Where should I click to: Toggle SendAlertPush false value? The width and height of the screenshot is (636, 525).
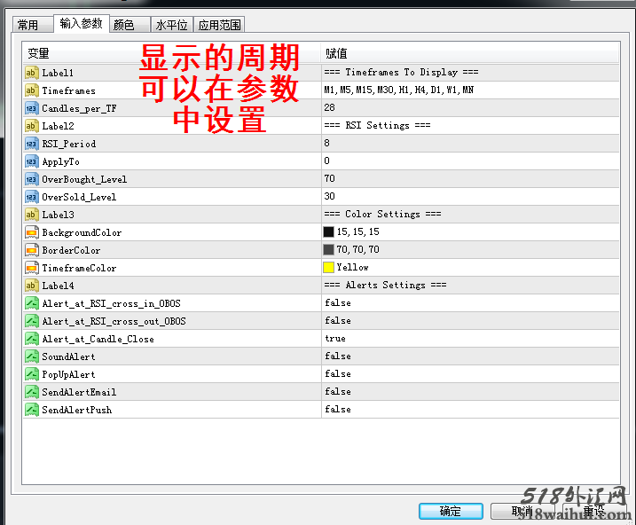click(338, 410)
